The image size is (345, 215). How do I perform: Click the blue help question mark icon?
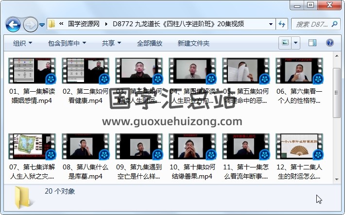(329, 43)
